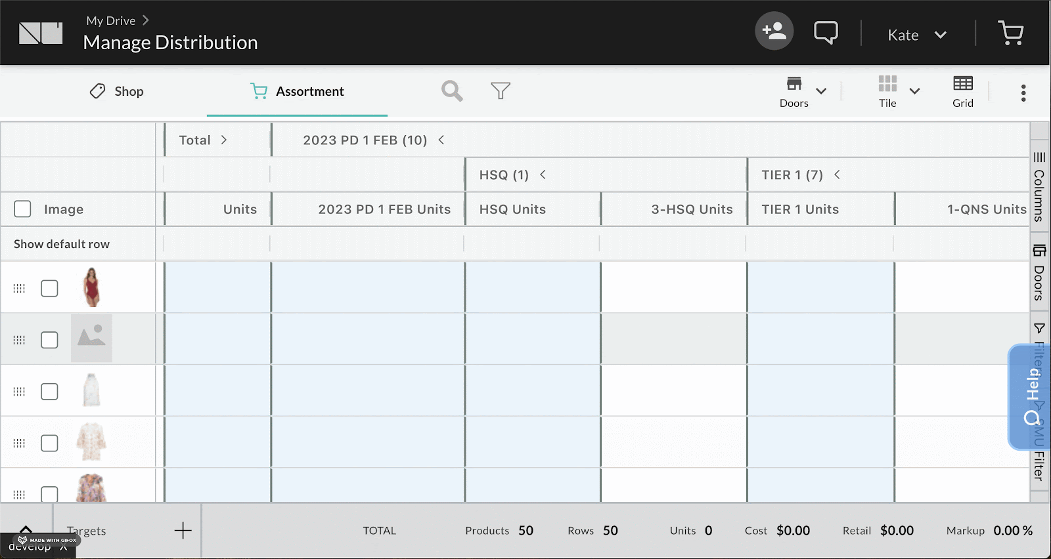Click the blue Help button

pos(1031,397)
